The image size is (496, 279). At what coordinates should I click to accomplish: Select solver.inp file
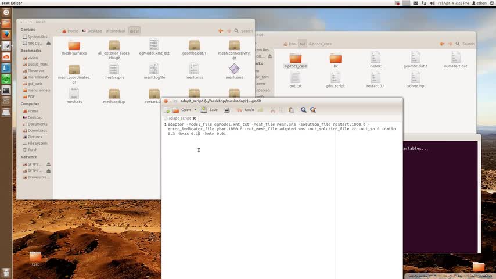[415, 80]
